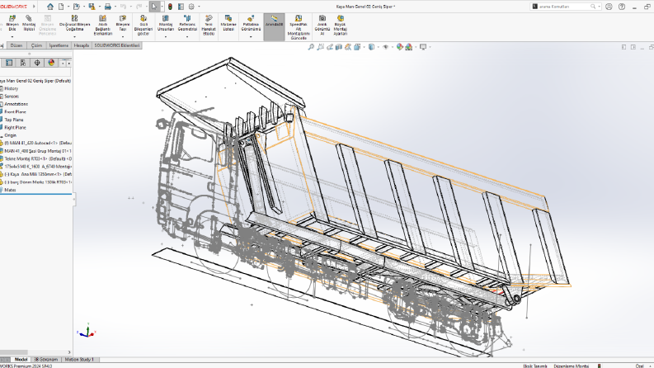Click Doğrusal Bileşen Çoğaltma pattern tool
This screenshot has width=654, height=368.
[75, 23]
